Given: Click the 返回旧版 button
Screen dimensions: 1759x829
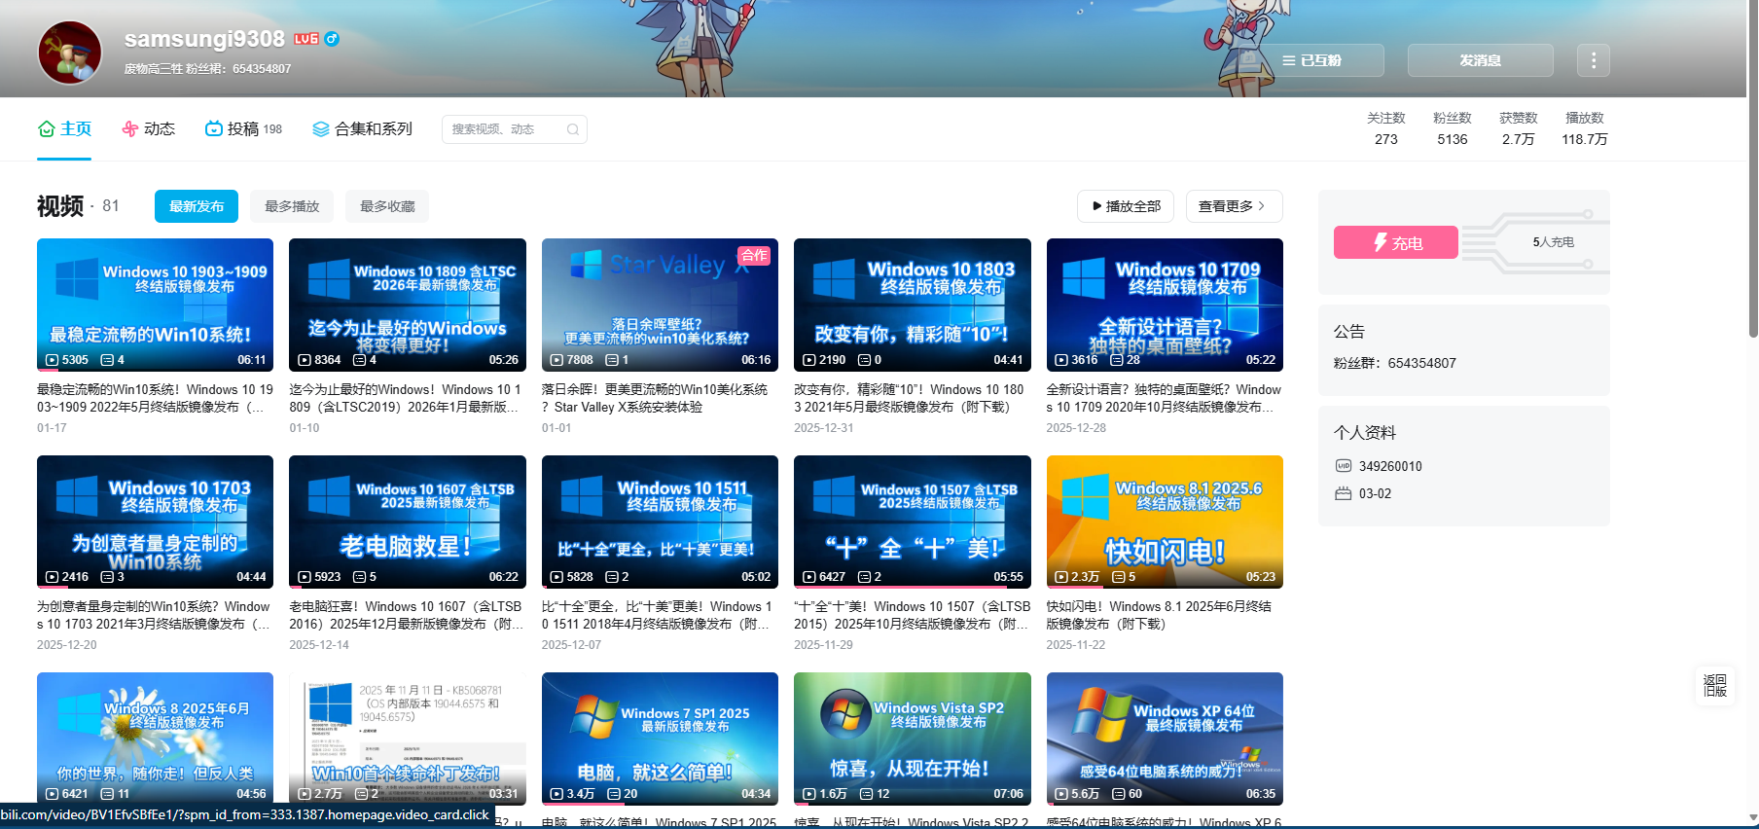Looking at the screenshot, I should pos(1714,685).
